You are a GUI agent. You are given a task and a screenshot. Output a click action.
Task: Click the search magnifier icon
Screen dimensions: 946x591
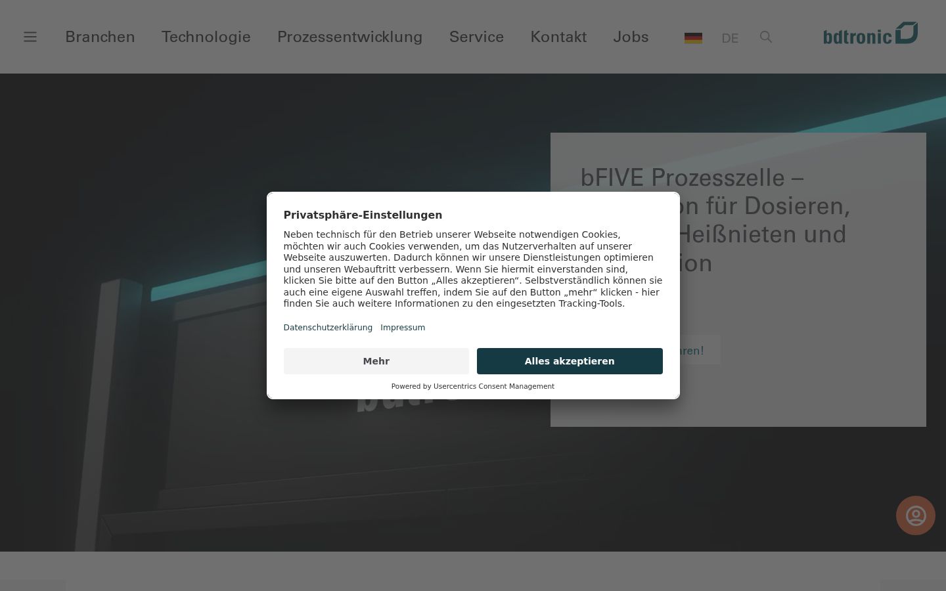[766, 37]
